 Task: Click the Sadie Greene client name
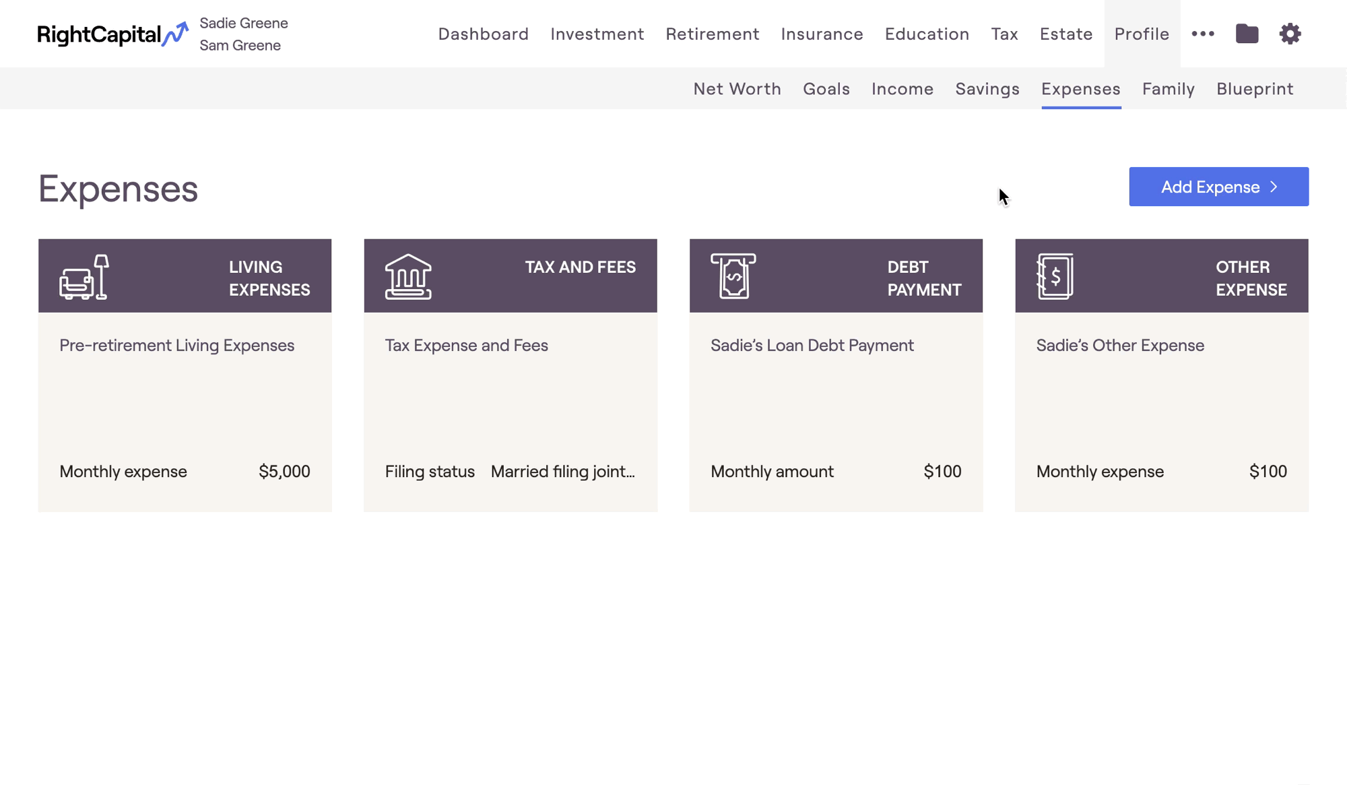coord(244,23)
